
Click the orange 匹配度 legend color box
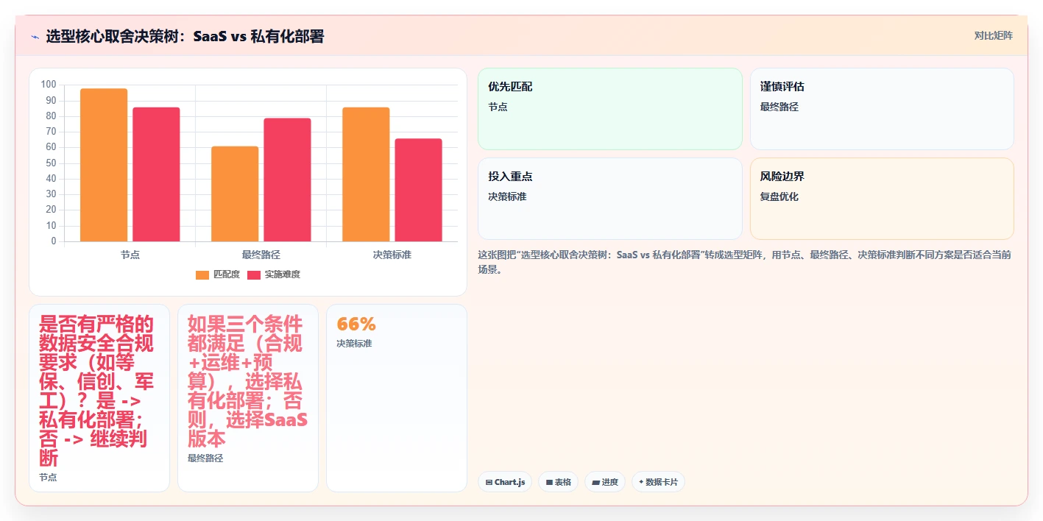(x=202, y=274)
